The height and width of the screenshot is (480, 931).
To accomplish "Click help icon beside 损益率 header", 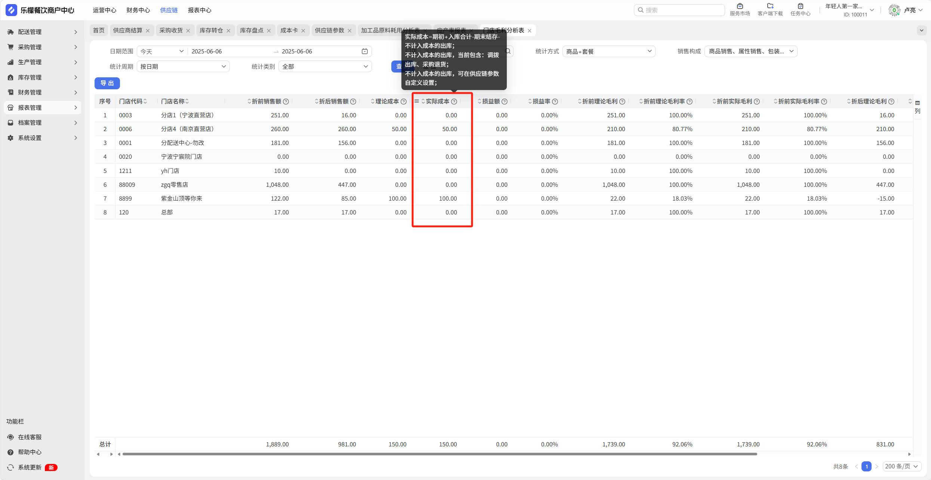I will click(555, 102).
